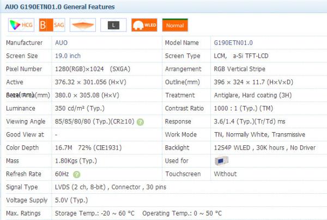Click the Used for application thumbnail
This screenshot has height=220, width=327.
point(221,161)
